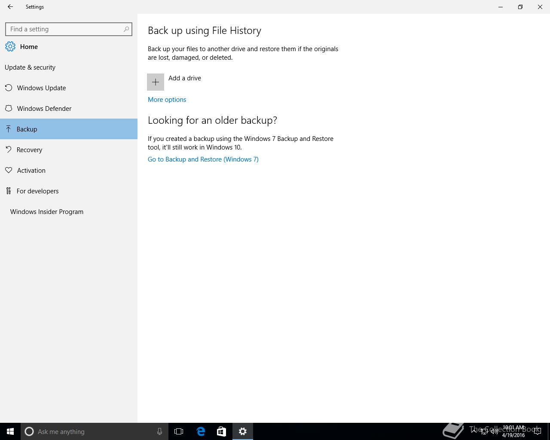Click the Looking for an older backup heading
The height and width of the screenshot is (440, 550).
coord(212,120)
